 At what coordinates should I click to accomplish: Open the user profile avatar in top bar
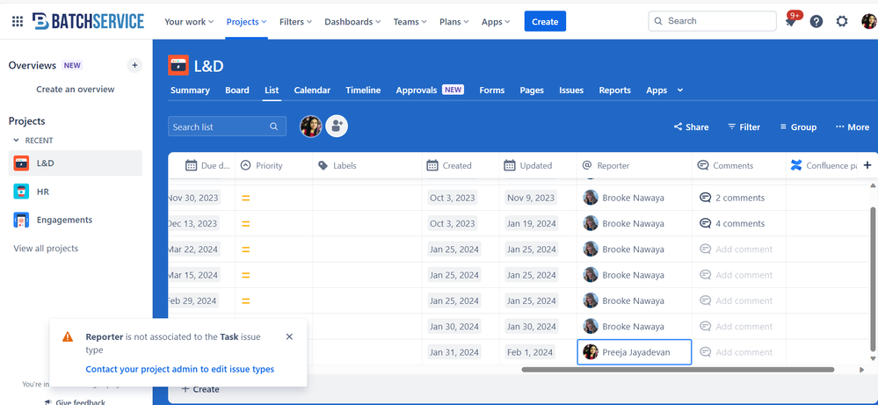(x=869, y=22)
